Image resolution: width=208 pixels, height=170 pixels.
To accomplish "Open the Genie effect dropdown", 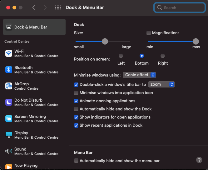I will tap(139, 75).
